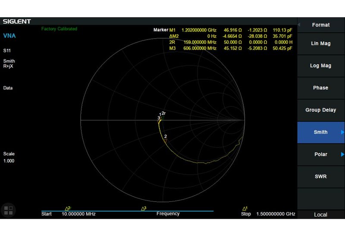
Task: Select the Group Delay format
Action: click(320, 110)
